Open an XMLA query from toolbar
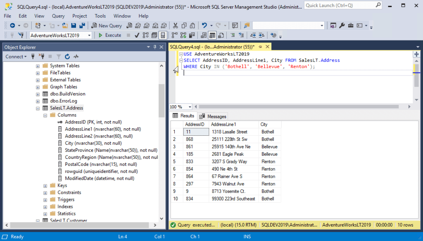 tap(155, 26)
